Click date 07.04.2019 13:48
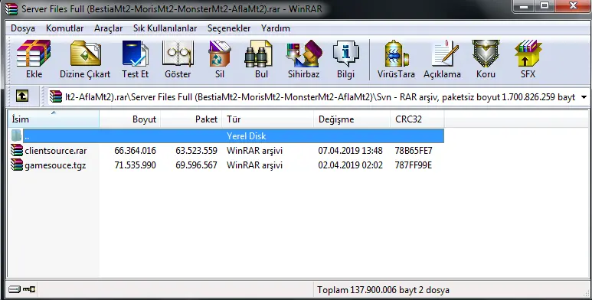The height and width of the screenshot is (300, 592). [x=350, y=151]
